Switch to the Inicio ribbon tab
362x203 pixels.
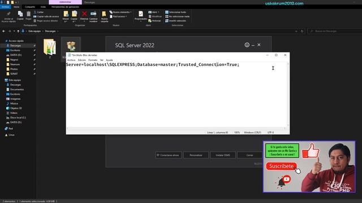(16, 7)
